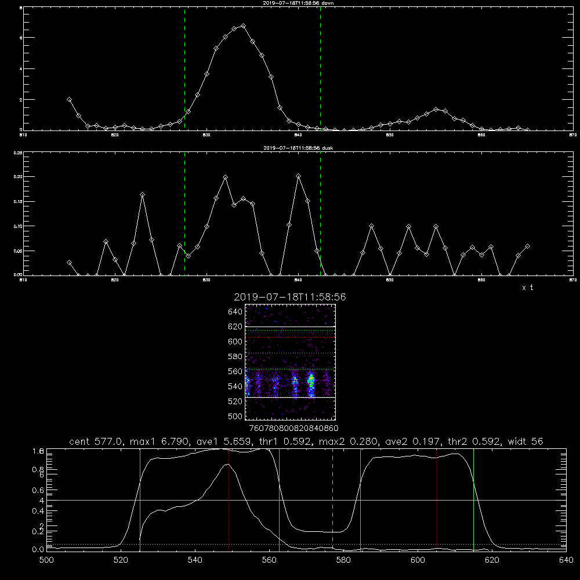Click the heatmap lower white horizontal line near 525
This screenshot has width=580, height=580.
pos(291,397)
